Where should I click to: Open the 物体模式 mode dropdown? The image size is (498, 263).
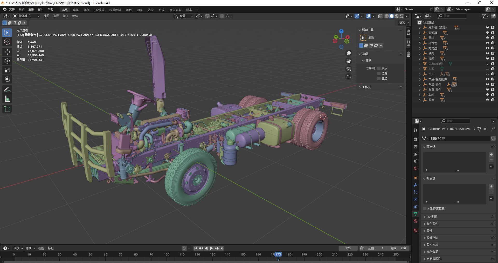(26, 16)
